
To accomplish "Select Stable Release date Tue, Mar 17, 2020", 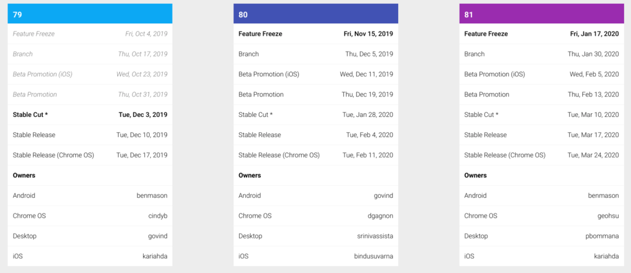I will tap(593, 135).
